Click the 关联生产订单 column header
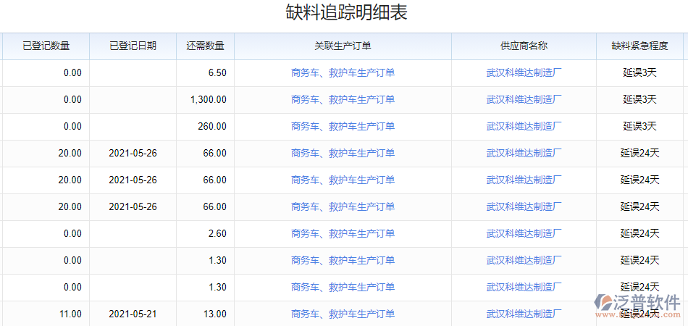This screenshot has height=326, width=688. pyautogui.click(x=343, y=46)
